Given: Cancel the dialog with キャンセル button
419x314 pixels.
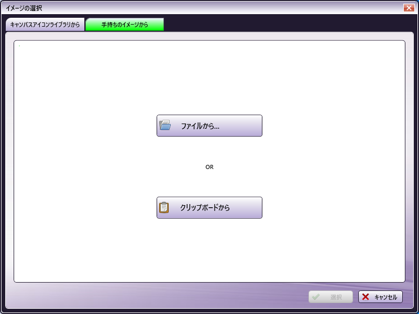Looking at the screenshot, I should pyautogui.click(x=380, y=297).
